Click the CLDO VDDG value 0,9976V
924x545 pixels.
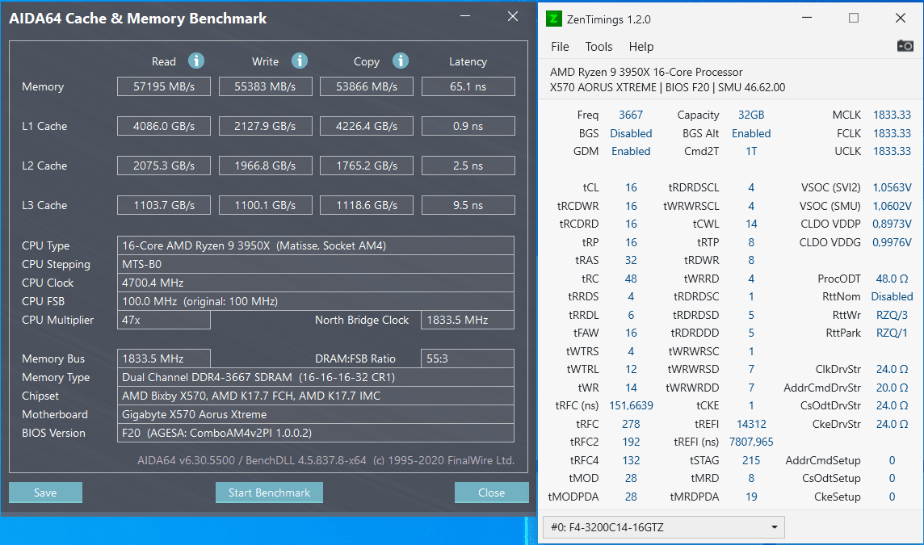[x=892, y=242]
